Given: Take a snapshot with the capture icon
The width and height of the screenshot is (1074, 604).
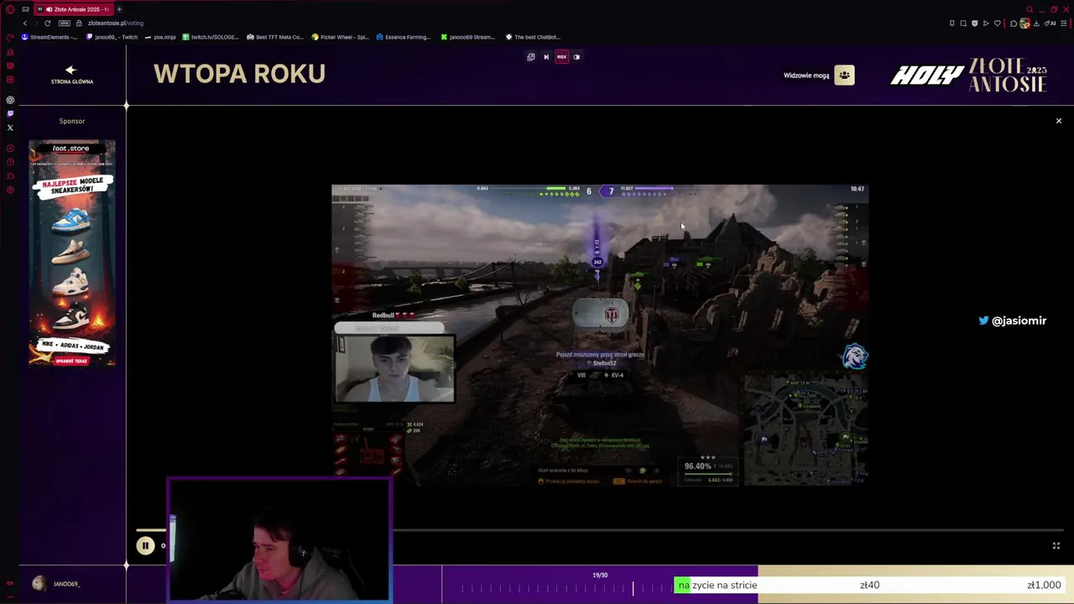Looking at the screenshot, I should 963,23.
